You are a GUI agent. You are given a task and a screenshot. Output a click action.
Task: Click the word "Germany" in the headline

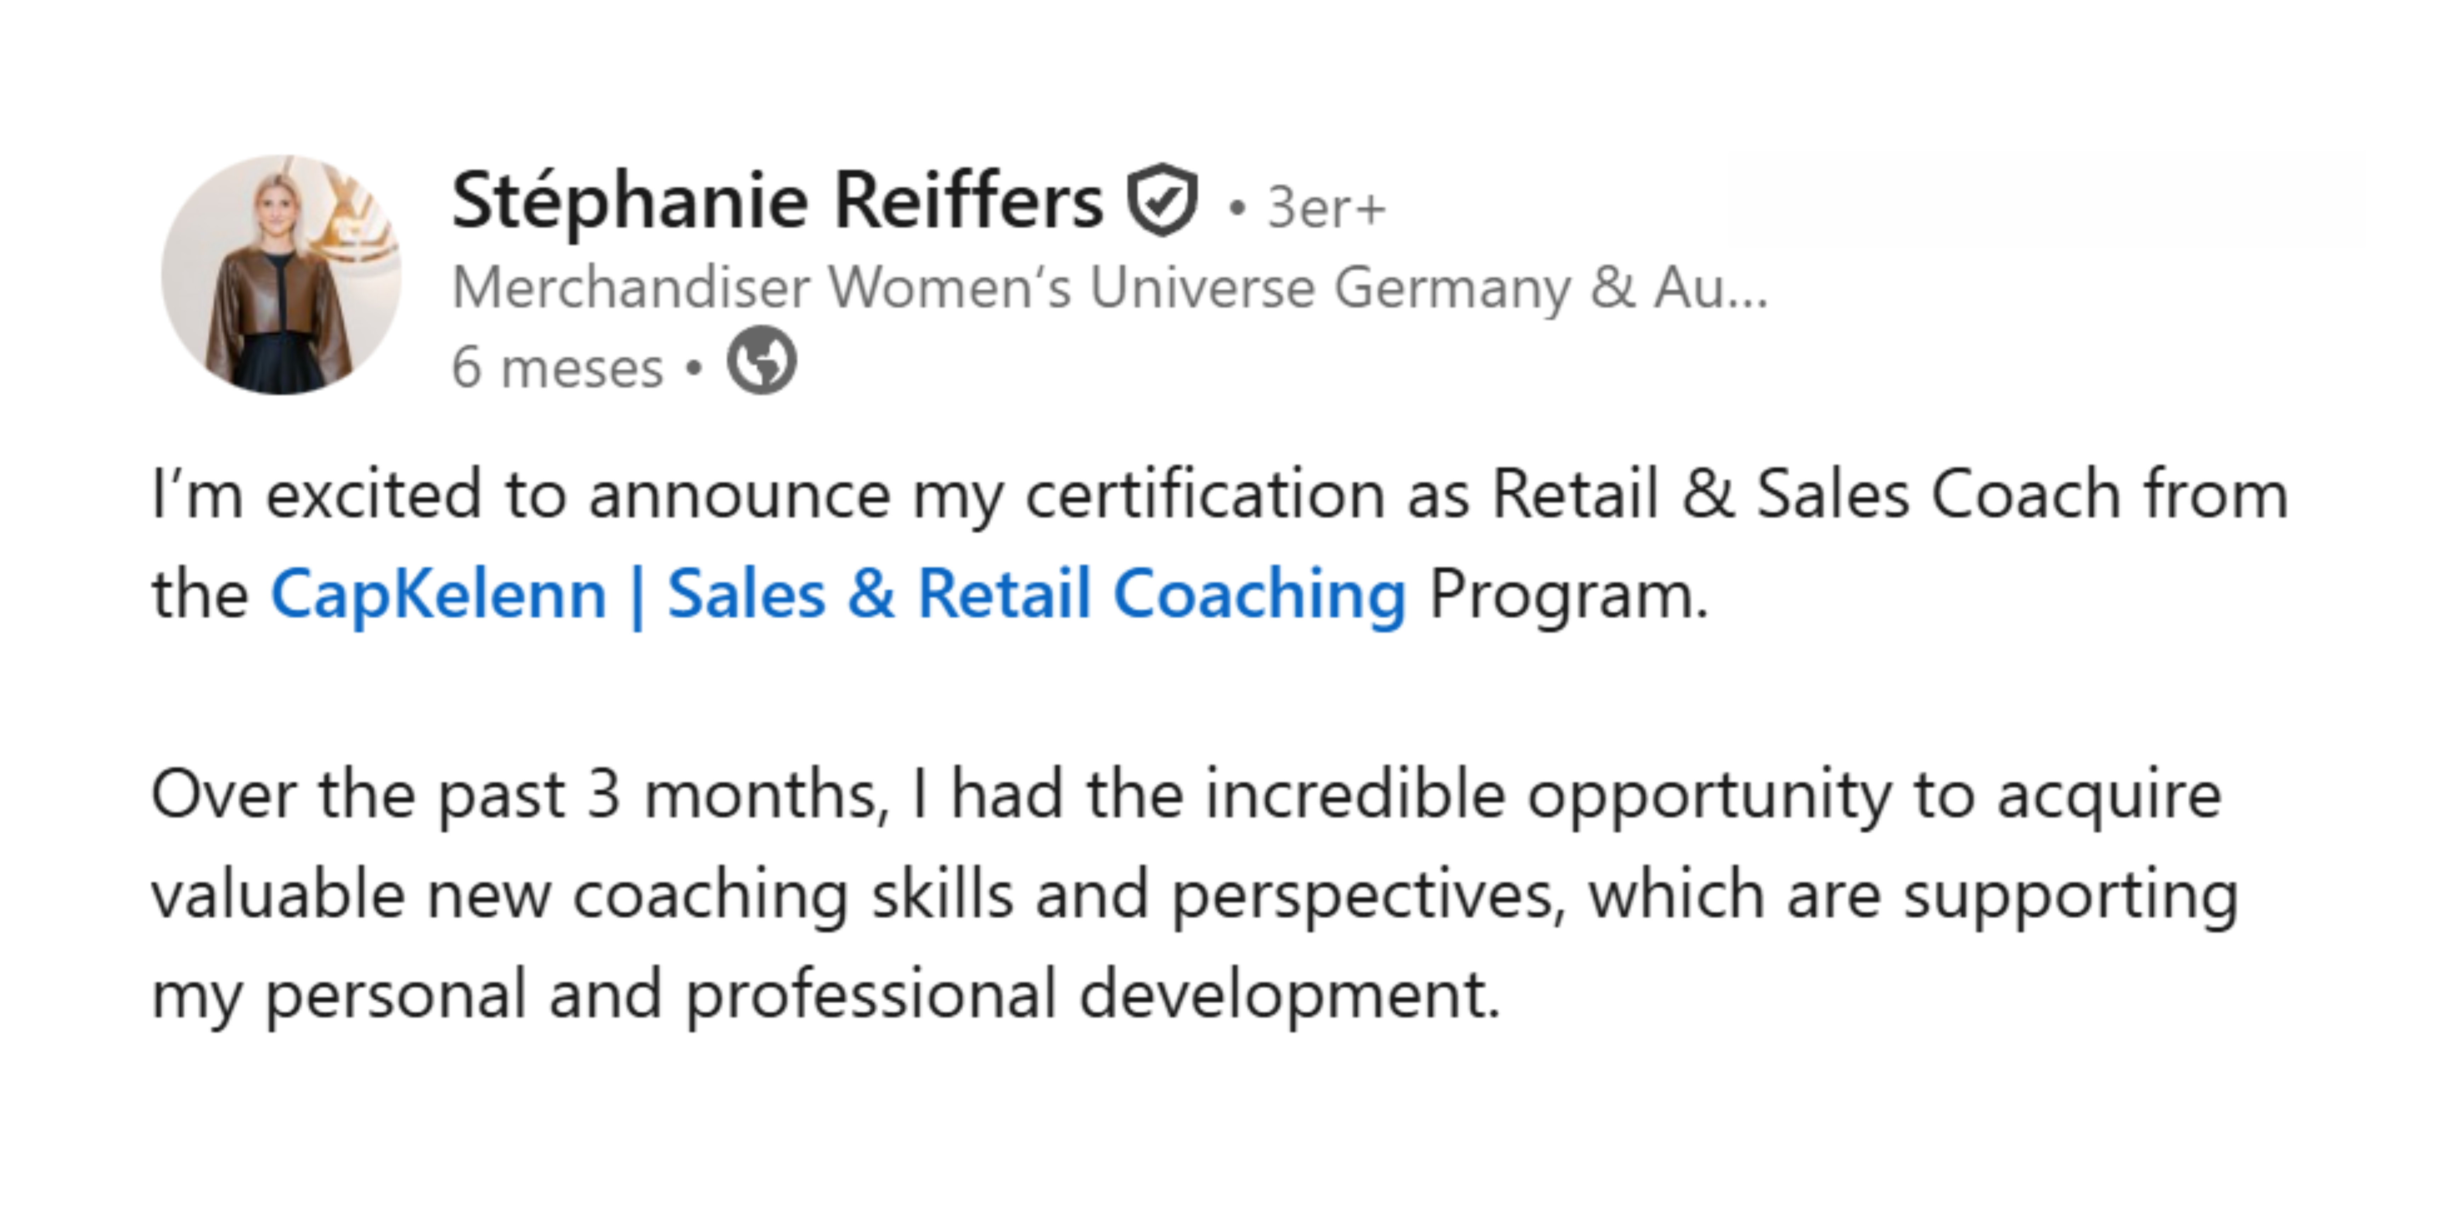pyautogui.click(x=1452, y=287)
